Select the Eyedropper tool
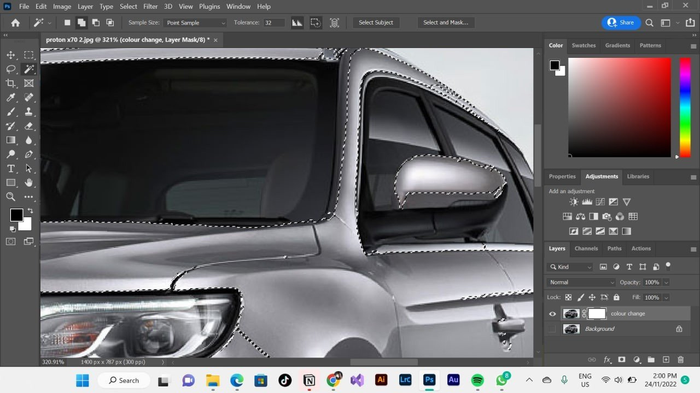700x393 pixels. (x=11, y=98)
